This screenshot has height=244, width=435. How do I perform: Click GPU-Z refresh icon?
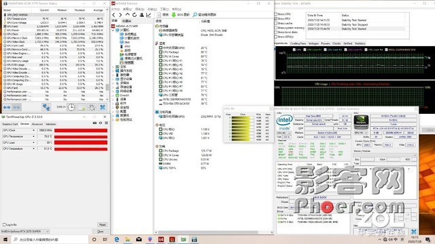[x=101, y=123]
